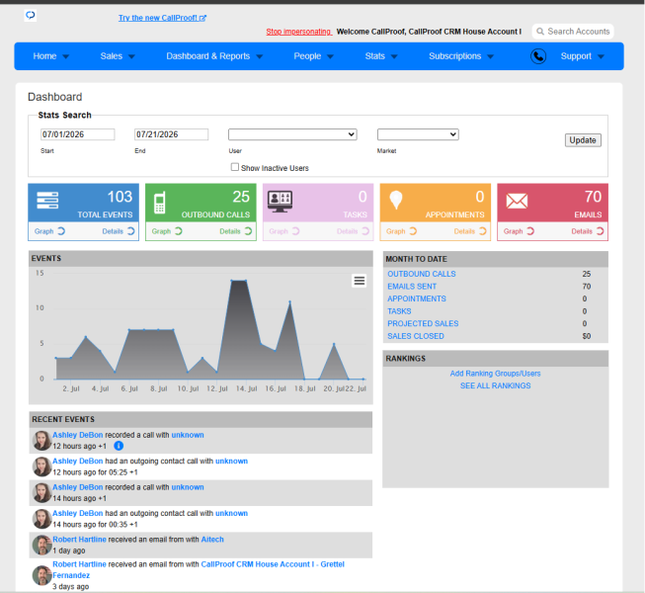Open Graph for Outbound Calls

pos(167,231)
